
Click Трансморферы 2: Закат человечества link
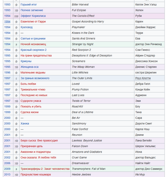point(45,169)
